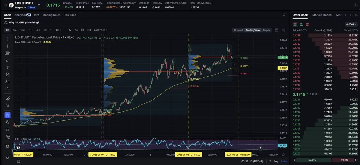The height and width of the screenshot is (165, 360).
Task: Show both bids and asks order book layout
Action: click(295, 24)
